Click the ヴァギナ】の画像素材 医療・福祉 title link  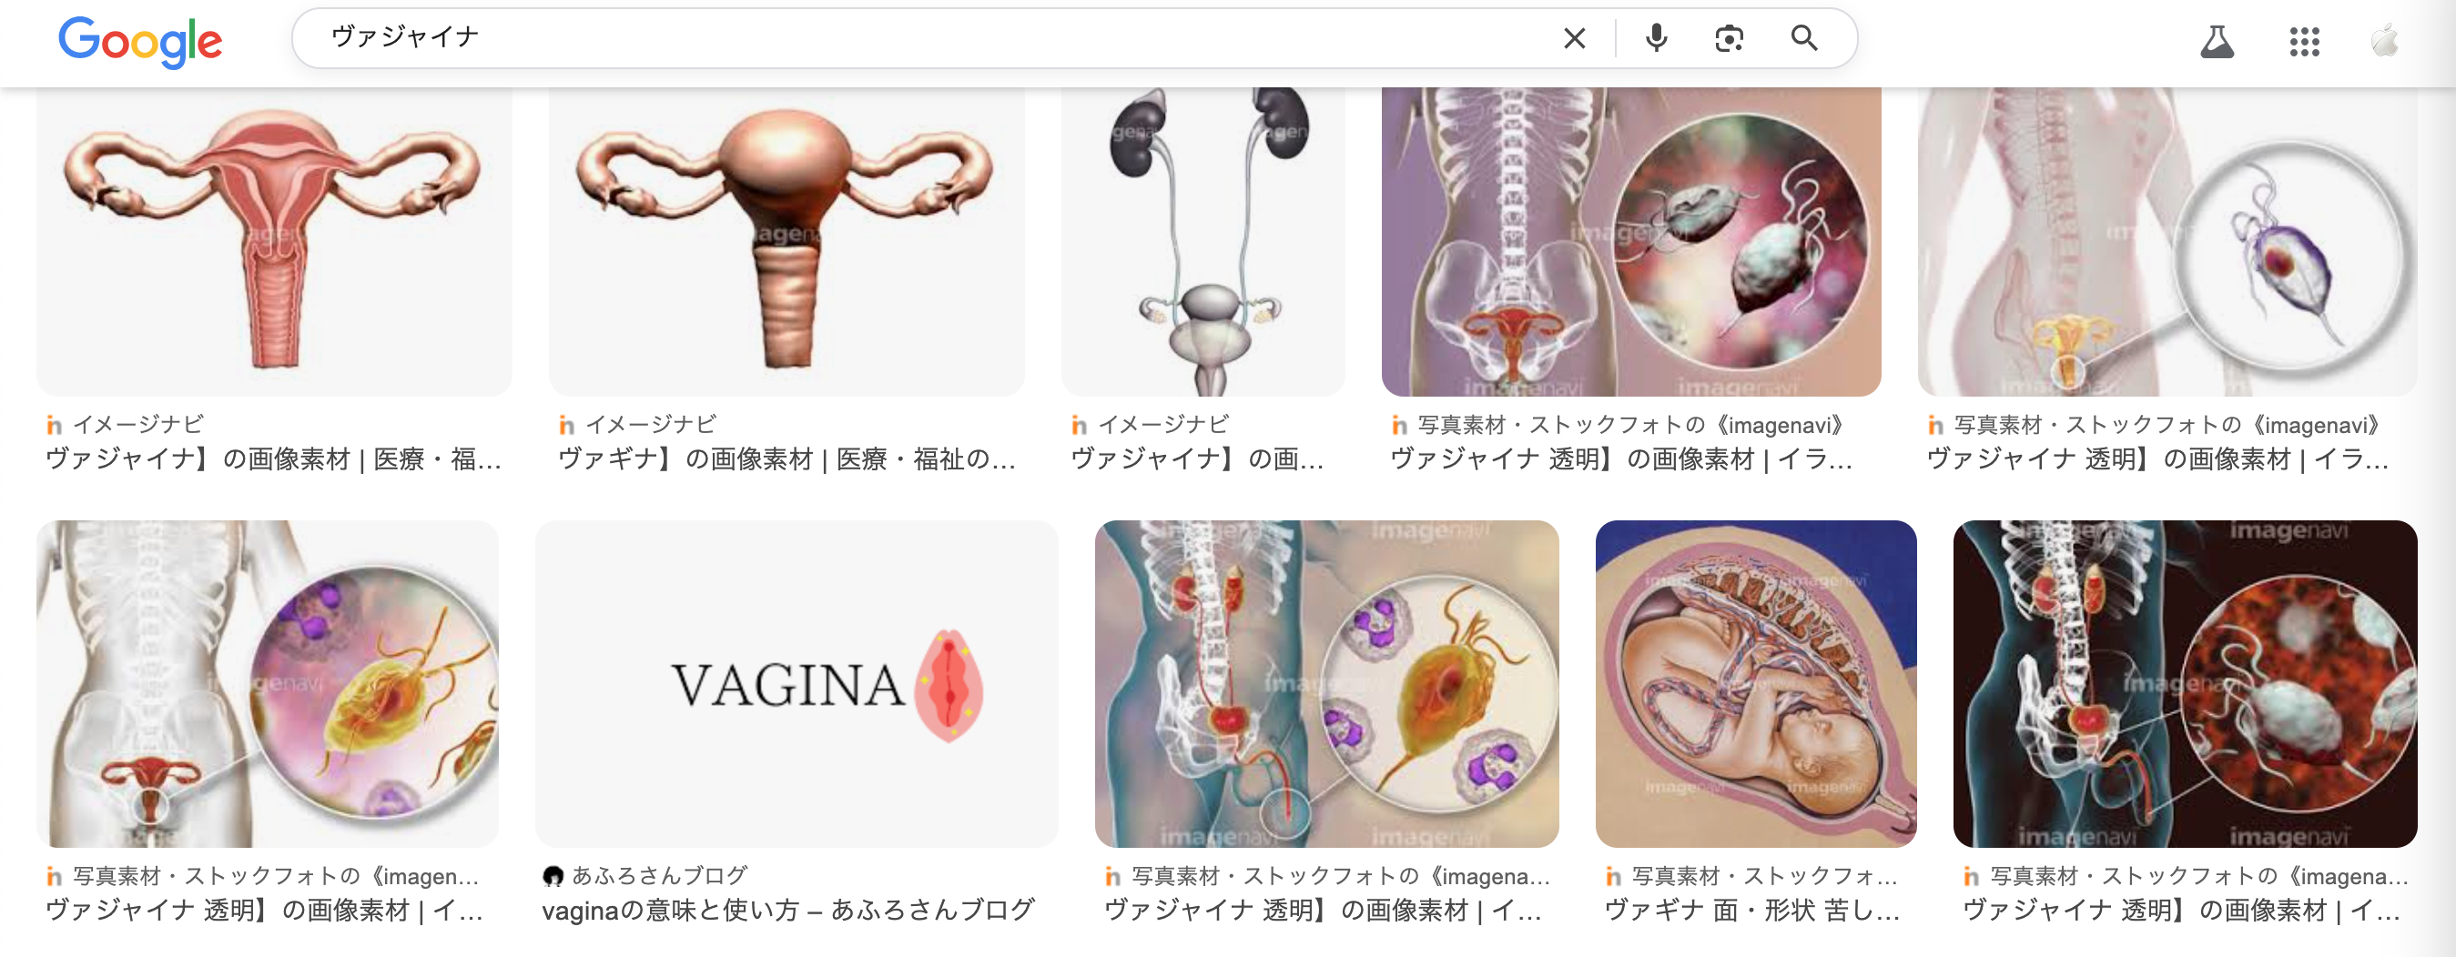click(787, 459)
